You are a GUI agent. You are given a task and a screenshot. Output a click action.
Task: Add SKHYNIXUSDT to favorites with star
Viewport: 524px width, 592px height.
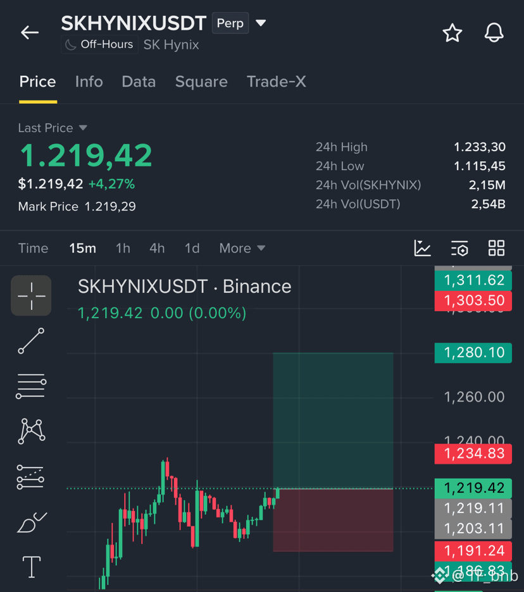tap(452, 33)
